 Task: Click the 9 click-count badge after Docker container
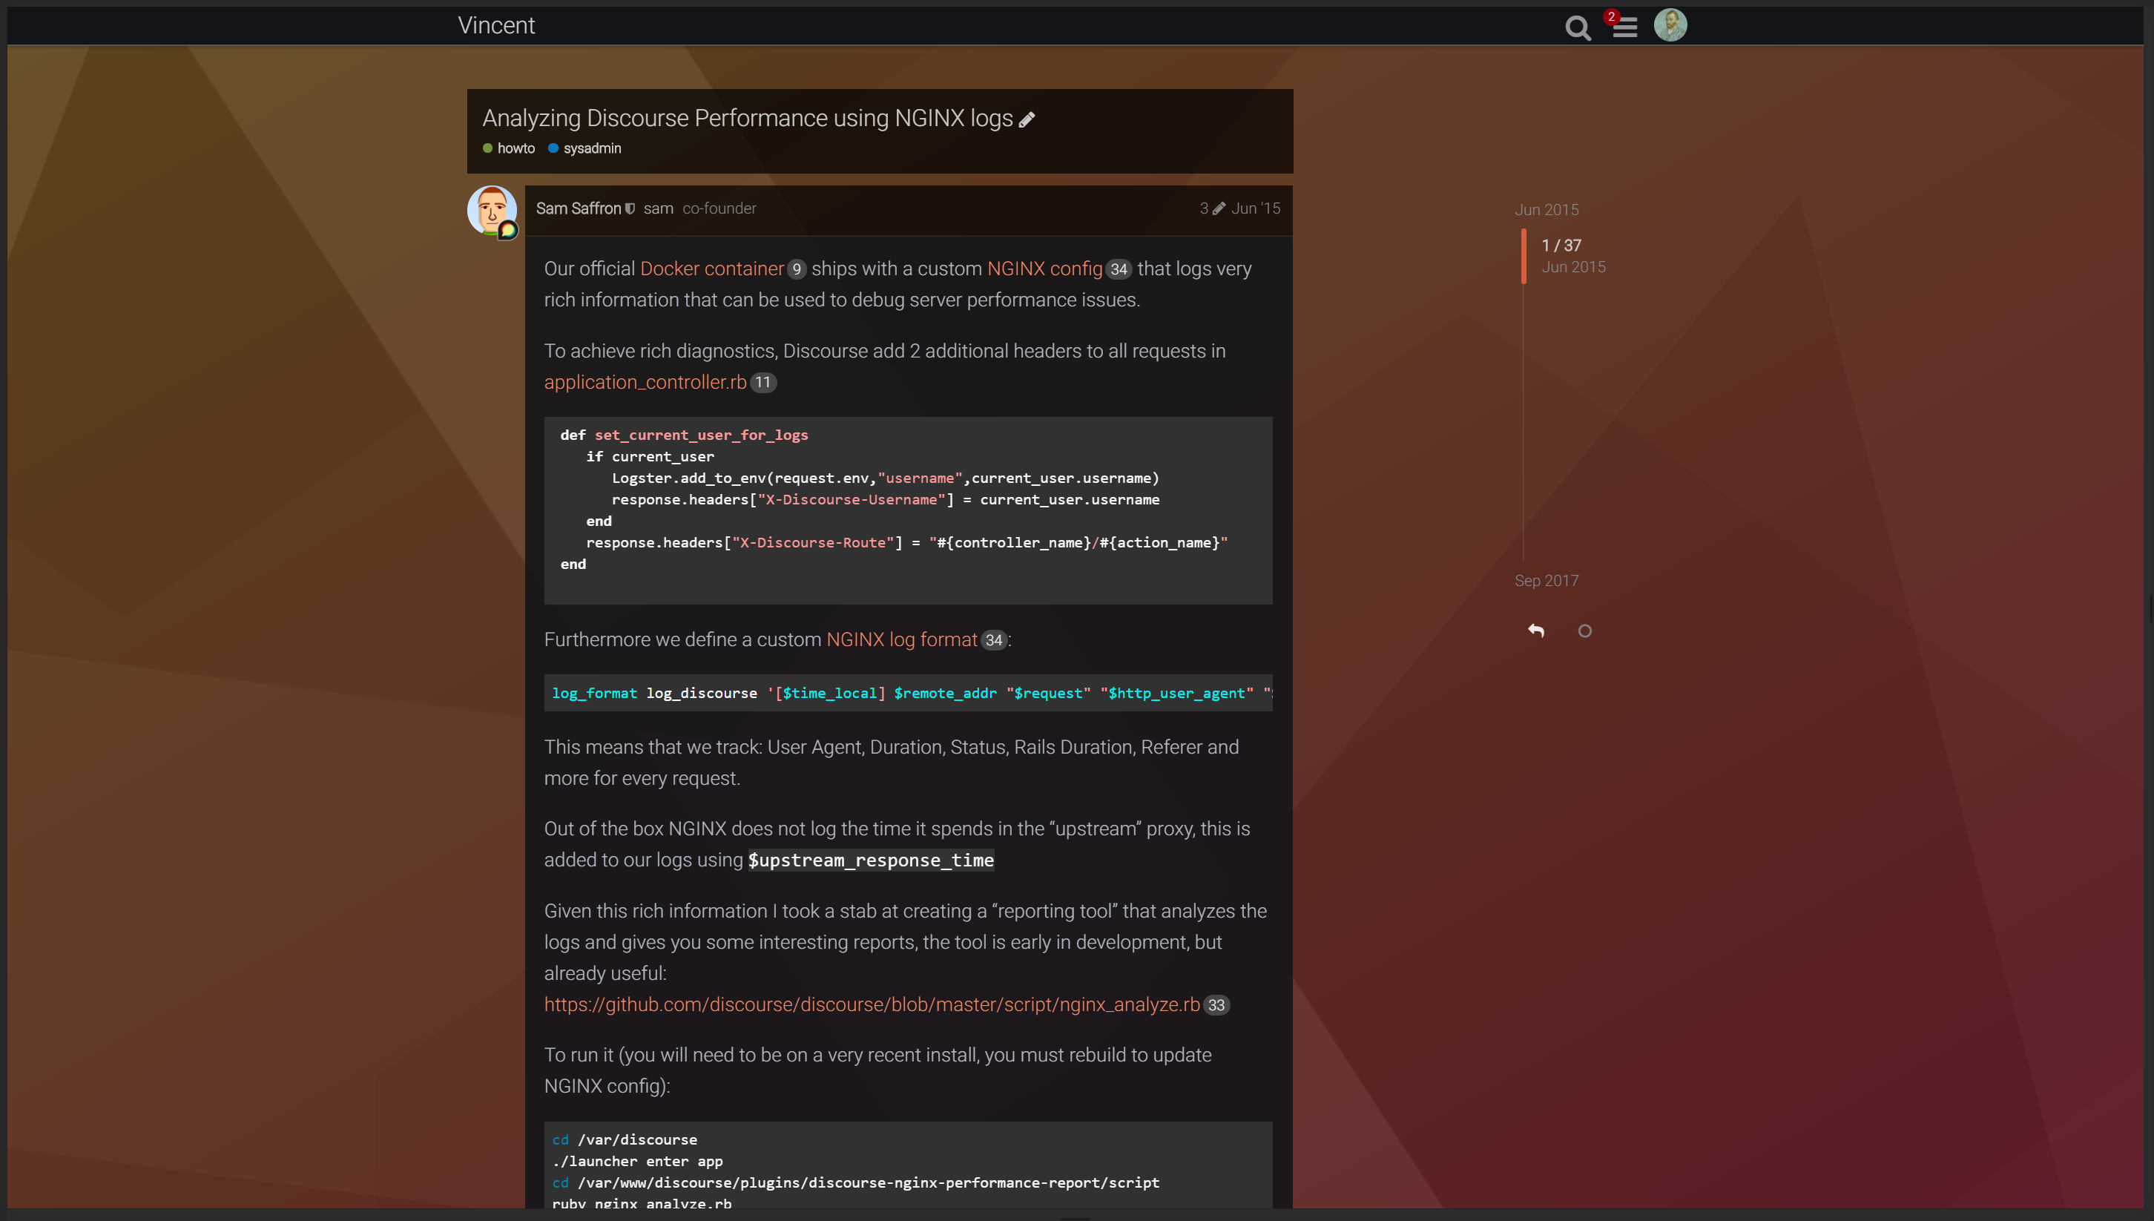point(797,269)
